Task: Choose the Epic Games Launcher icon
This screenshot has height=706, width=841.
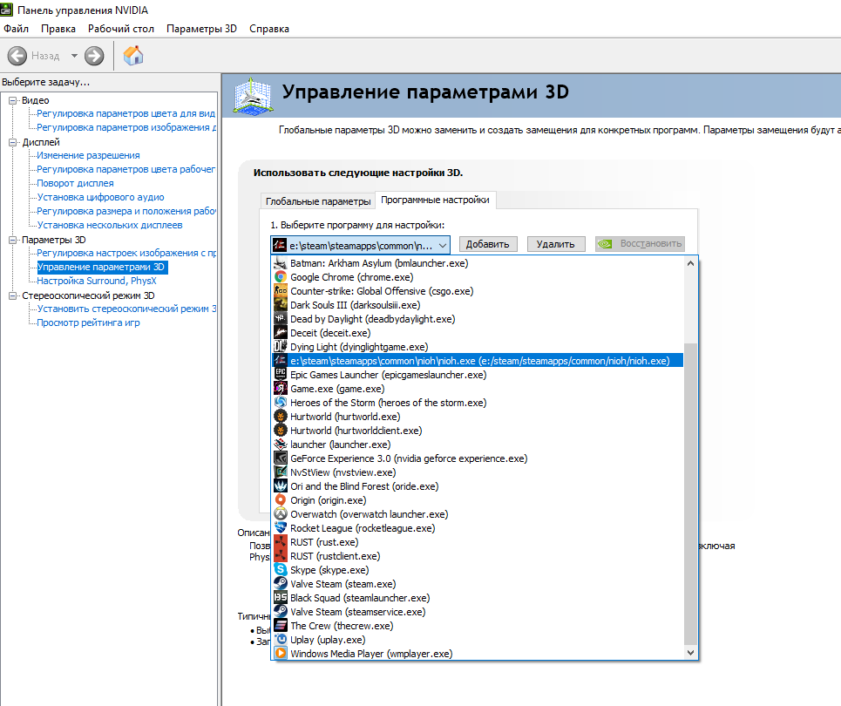Action: point(281,375)
